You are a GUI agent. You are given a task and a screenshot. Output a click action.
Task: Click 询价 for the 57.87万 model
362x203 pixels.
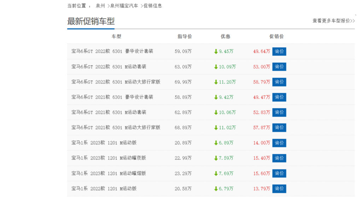coord(279,128)
